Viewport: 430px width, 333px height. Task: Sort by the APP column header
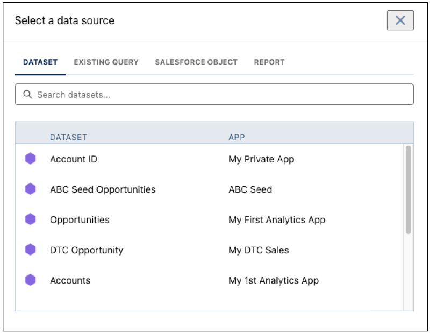tap(236, 137)
